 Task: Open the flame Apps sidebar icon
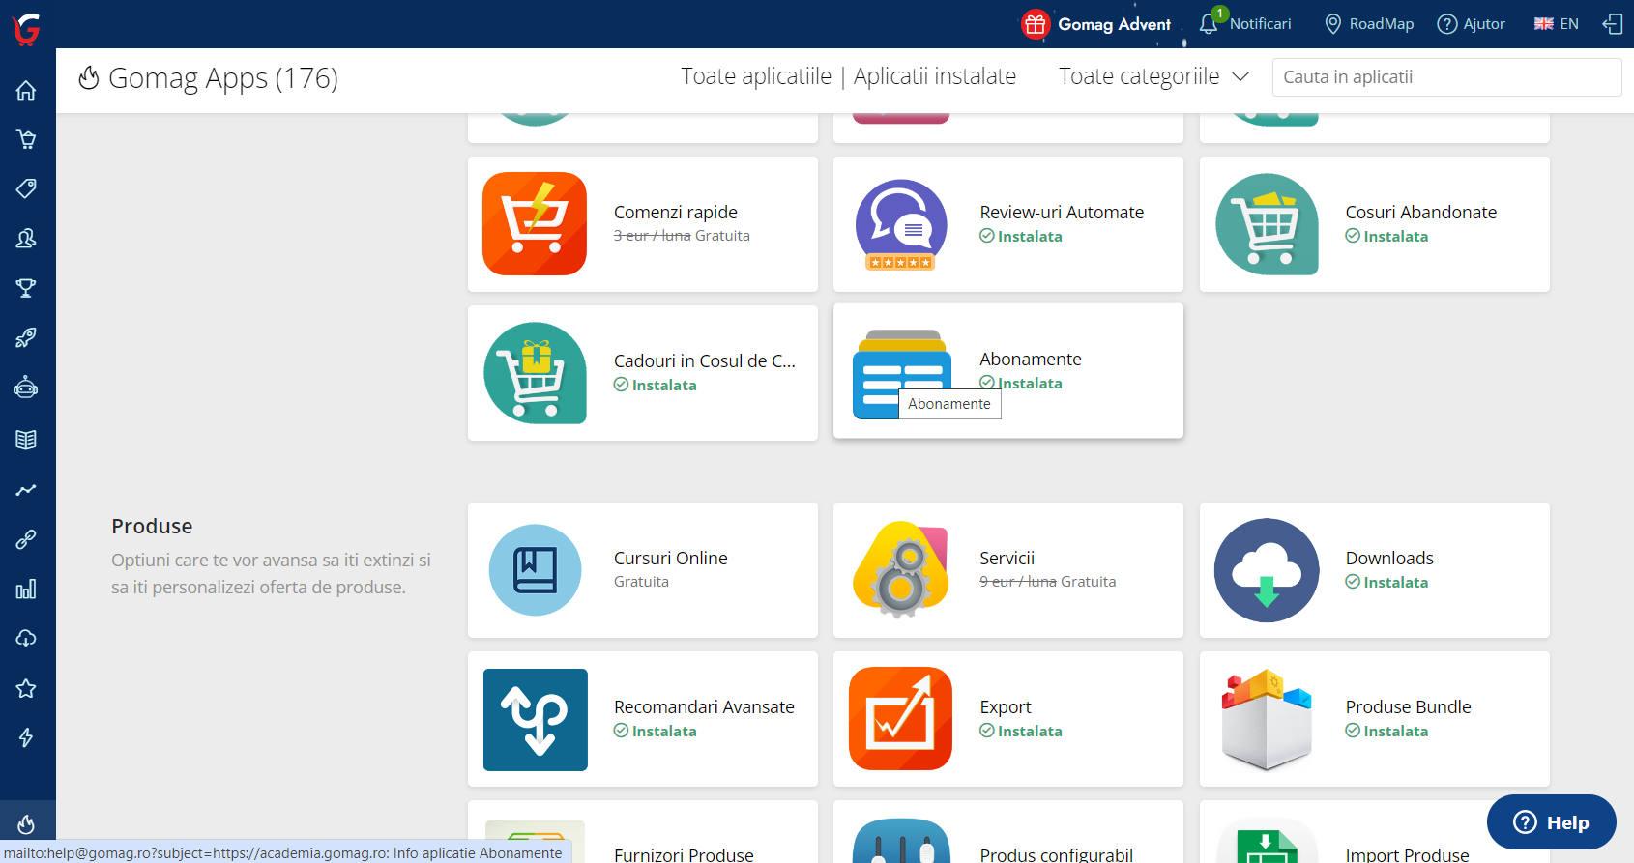(26, 824)
